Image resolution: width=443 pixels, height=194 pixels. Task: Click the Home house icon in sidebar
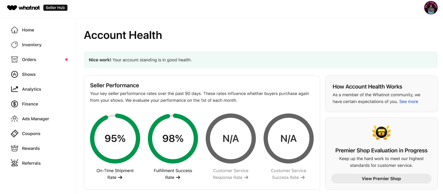(x=14, y=30)
